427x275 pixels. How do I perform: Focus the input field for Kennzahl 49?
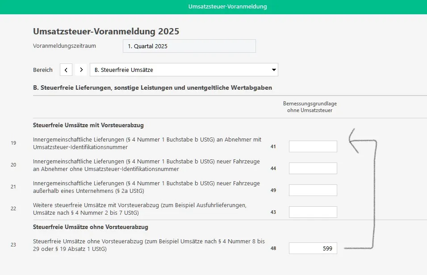[313, 190]
